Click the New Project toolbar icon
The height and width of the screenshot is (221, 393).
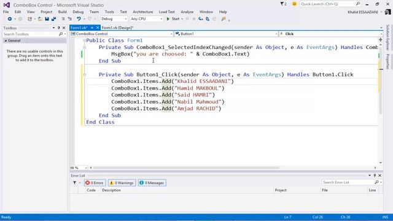(x=29, y=19)
